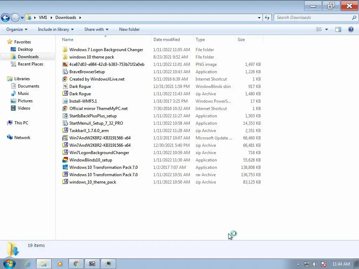Screen dimensions: 359x269
Task: Select Win7AndW2K8R2-KB3191566-x64 zip archive icon
Action: (x=65, y=145)
